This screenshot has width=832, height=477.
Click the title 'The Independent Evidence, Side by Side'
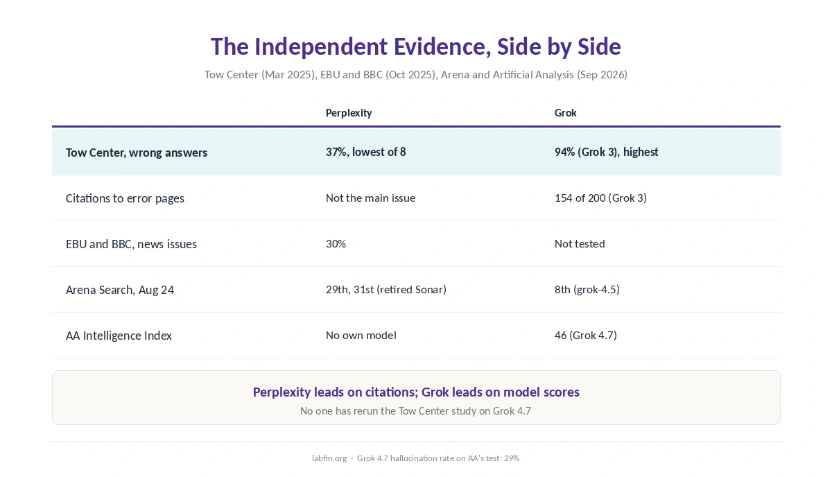[x=416, y=46]
